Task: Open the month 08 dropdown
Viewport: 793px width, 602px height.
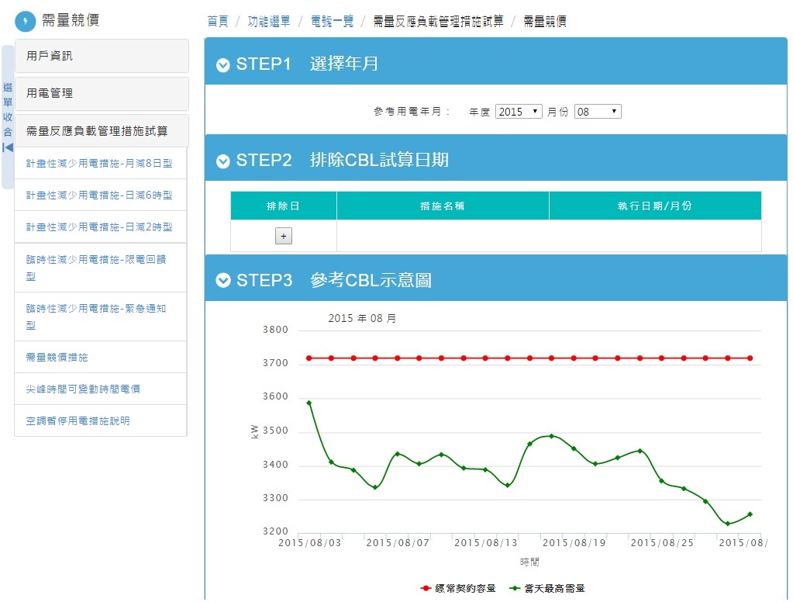Action: (597, 112)
